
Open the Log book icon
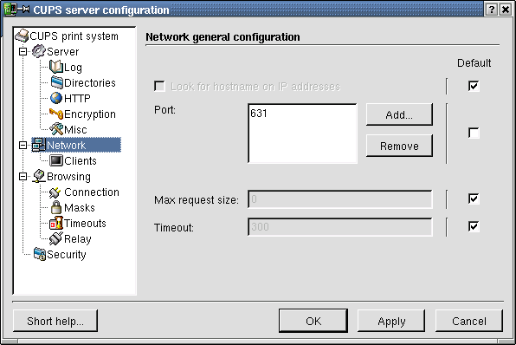[x=56, y=68]
